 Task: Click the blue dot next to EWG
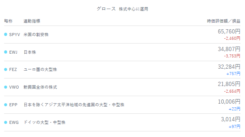6,122
